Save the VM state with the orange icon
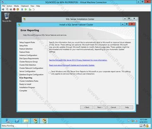Viewport: 152px width, 129px height. pyautogui.click(x=18, y=9)
